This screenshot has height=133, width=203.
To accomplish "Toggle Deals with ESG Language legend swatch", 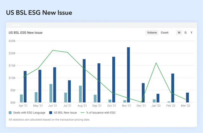I will click(x=10, y=113).
